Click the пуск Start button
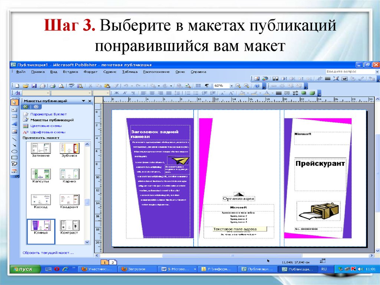 click(25, 269)
